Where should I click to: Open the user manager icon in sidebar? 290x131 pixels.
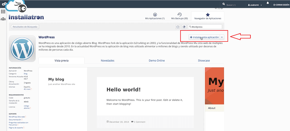pos(3,19)
